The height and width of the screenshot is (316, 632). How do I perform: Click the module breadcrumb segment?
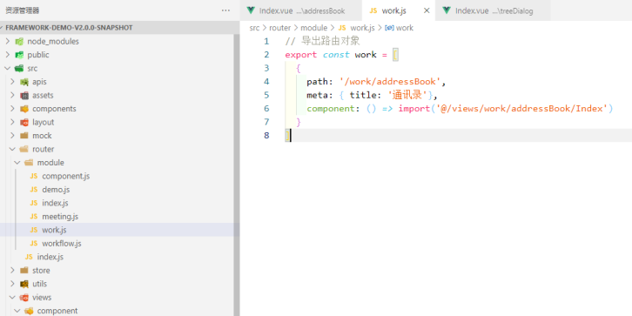click(313, 28)
